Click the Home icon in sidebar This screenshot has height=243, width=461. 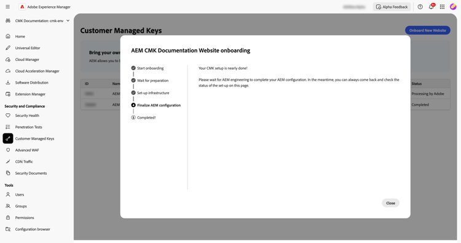[x=8, y=36]
